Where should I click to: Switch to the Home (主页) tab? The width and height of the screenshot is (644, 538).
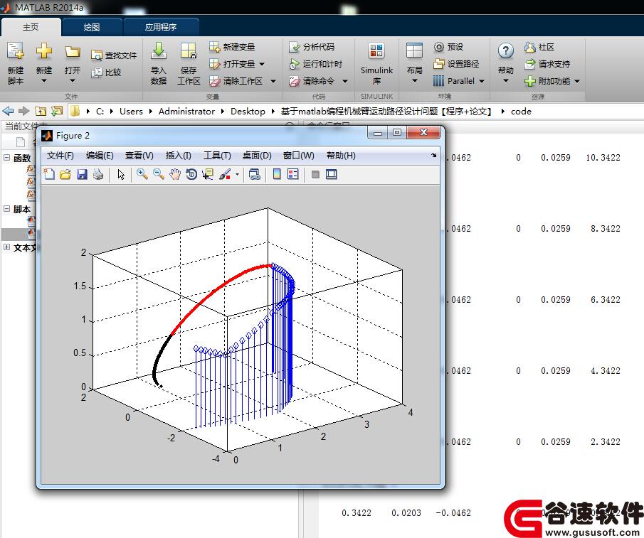click(x=31, y=27)
